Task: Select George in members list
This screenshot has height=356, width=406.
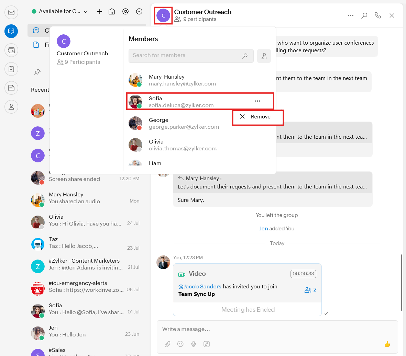Action: (x=200, y=123)
